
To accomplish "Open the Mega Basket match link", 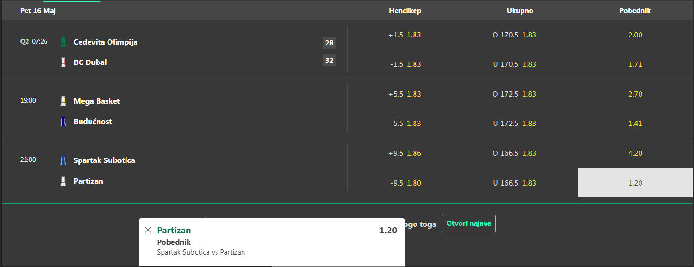I will click(x=97, y=101).
